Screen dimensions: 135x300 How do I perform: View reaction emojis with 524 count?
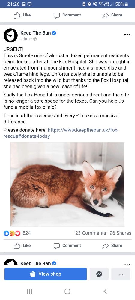[x=17, y=233]
